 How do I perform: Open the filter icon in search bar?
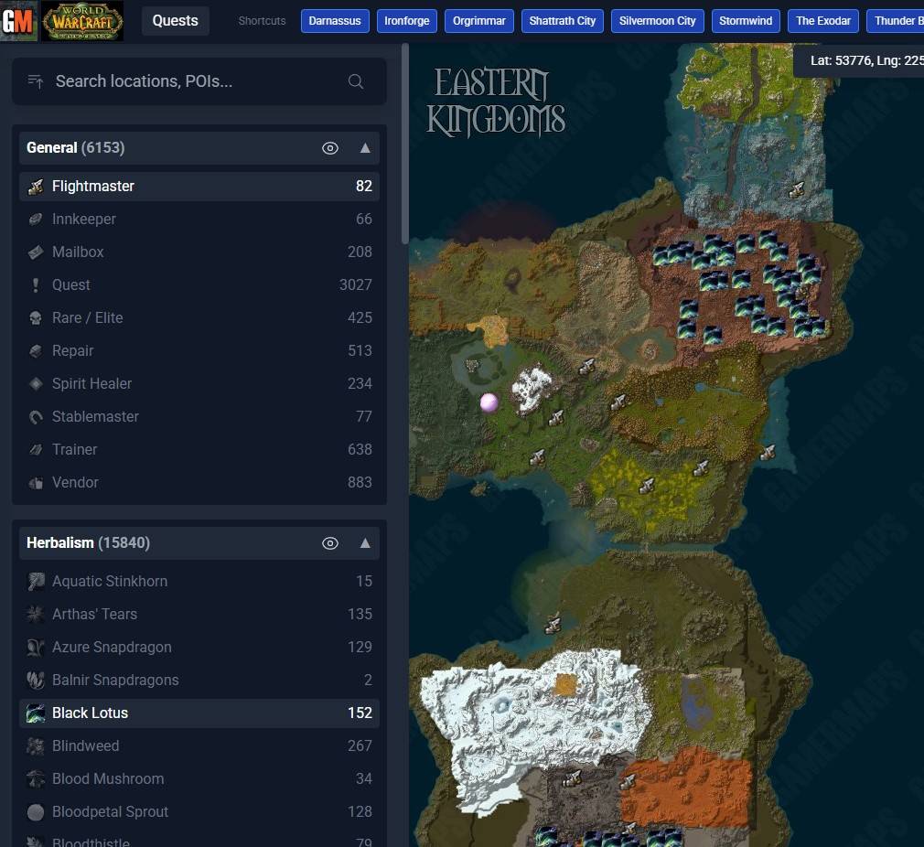[36, 81]
